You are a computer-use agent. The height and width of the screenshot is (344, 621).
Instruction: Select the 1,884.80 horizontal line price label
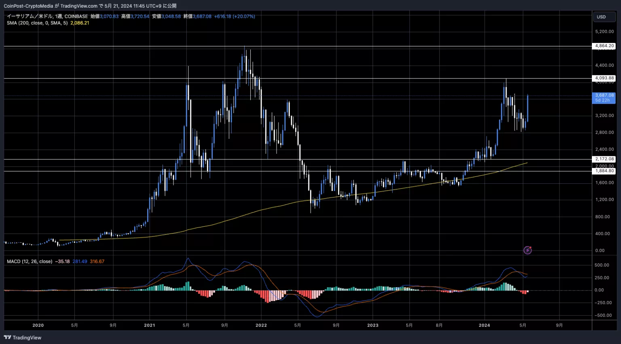604,171
